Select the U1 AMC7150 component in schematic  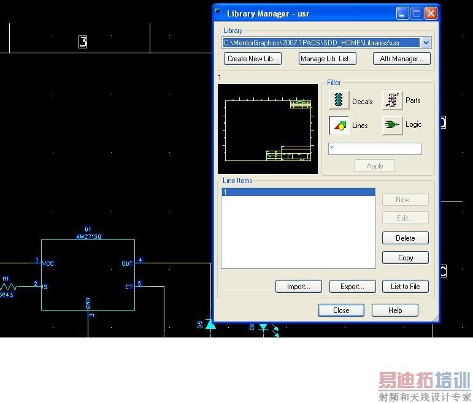(88, 275)
